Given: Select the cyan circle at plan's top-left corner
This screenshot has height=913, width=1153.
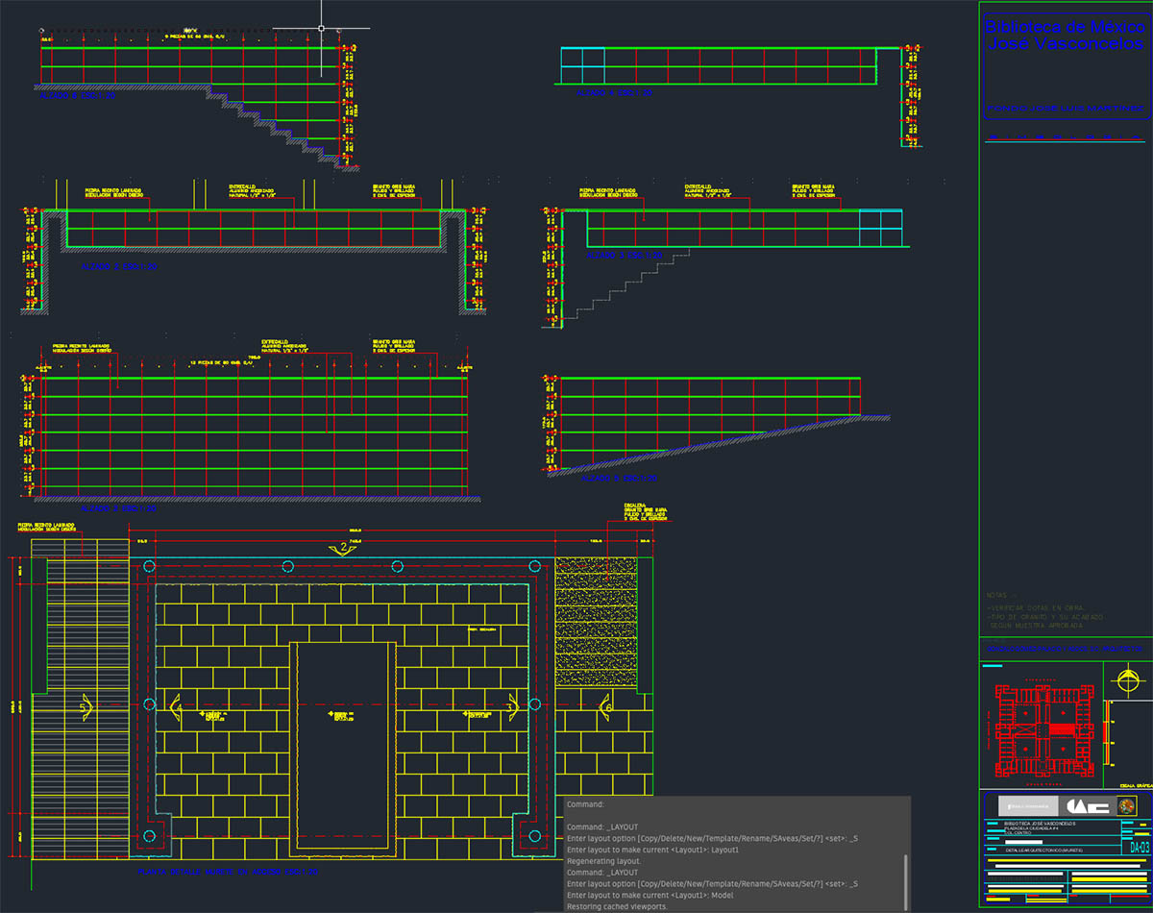Looking at the screenshot, I should point(149,567).
